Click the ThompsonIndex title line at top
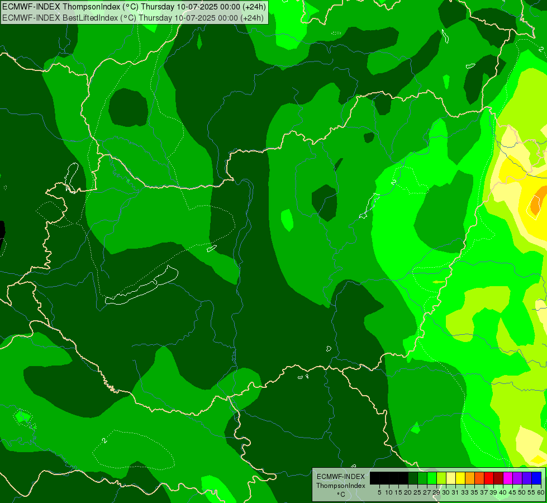547x503 pixels. tap(134, 6)
